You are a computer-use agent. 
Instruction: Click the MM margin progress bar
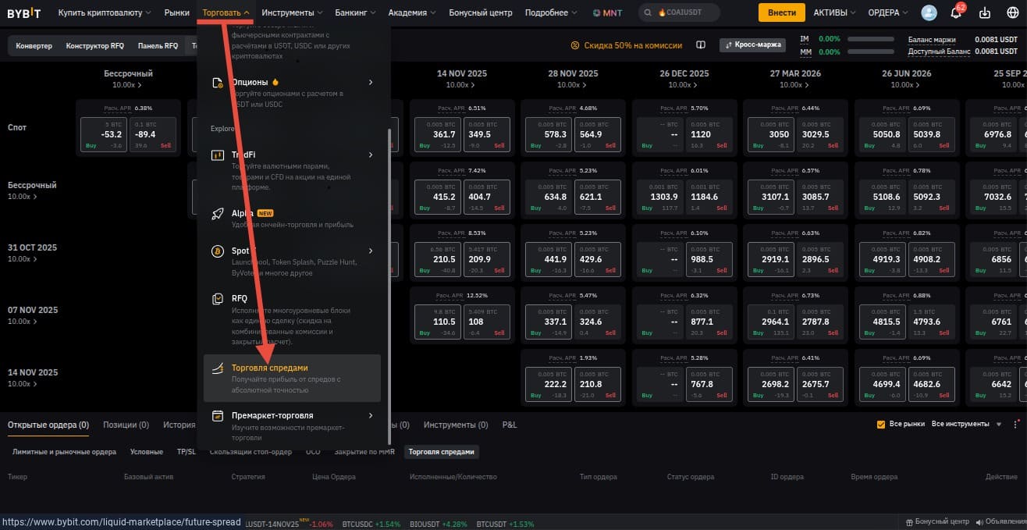pyautogui.click(x=870, y=52)
